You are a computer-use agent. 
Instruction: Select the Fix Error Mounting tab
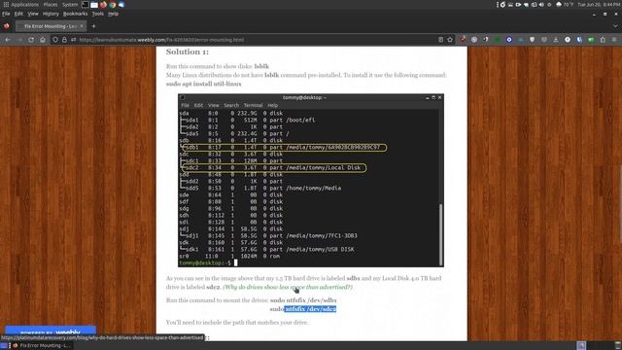51,26
